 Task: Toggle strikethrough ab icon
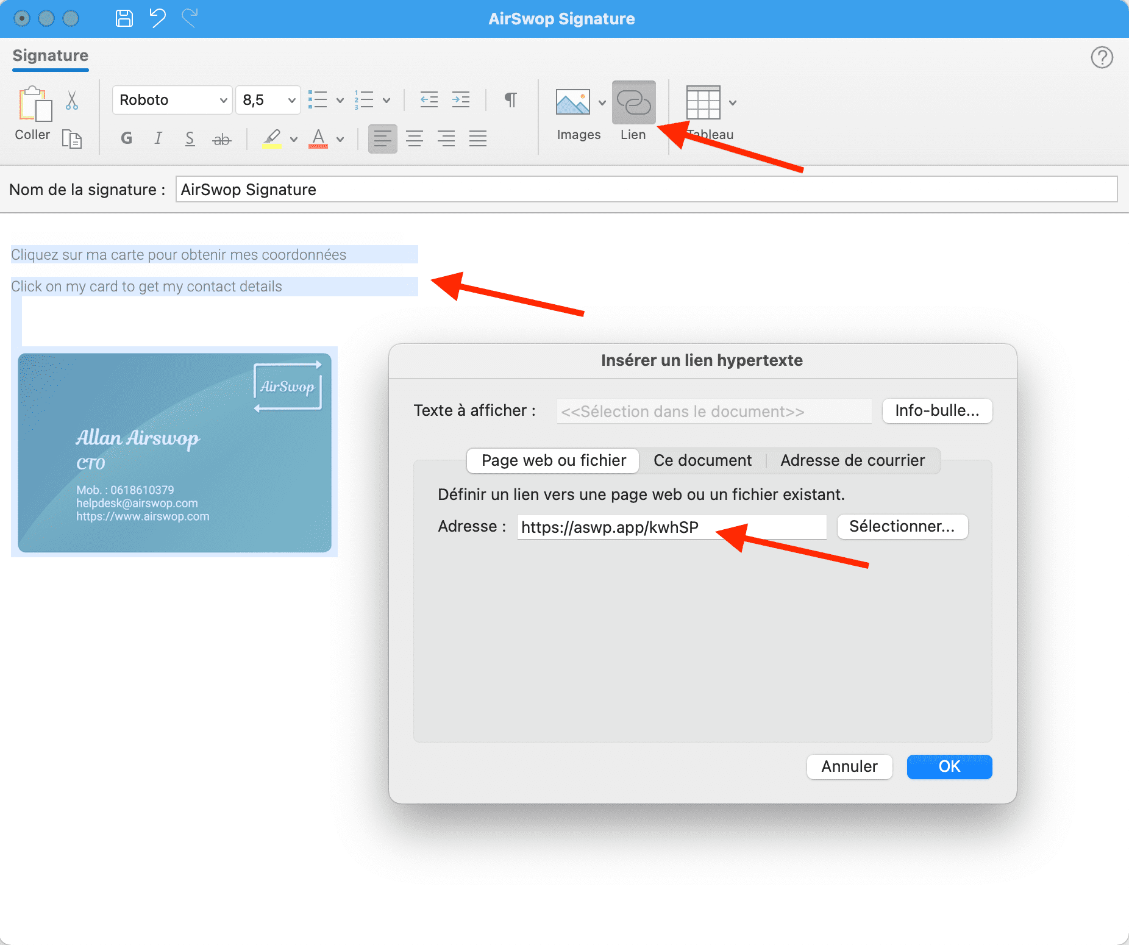pos(222,140)
